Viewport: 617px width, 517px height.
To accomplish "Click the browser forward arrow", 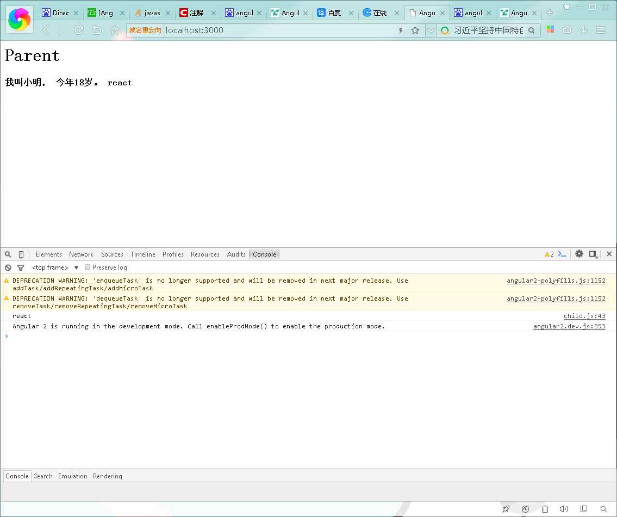I will point(61,30).
